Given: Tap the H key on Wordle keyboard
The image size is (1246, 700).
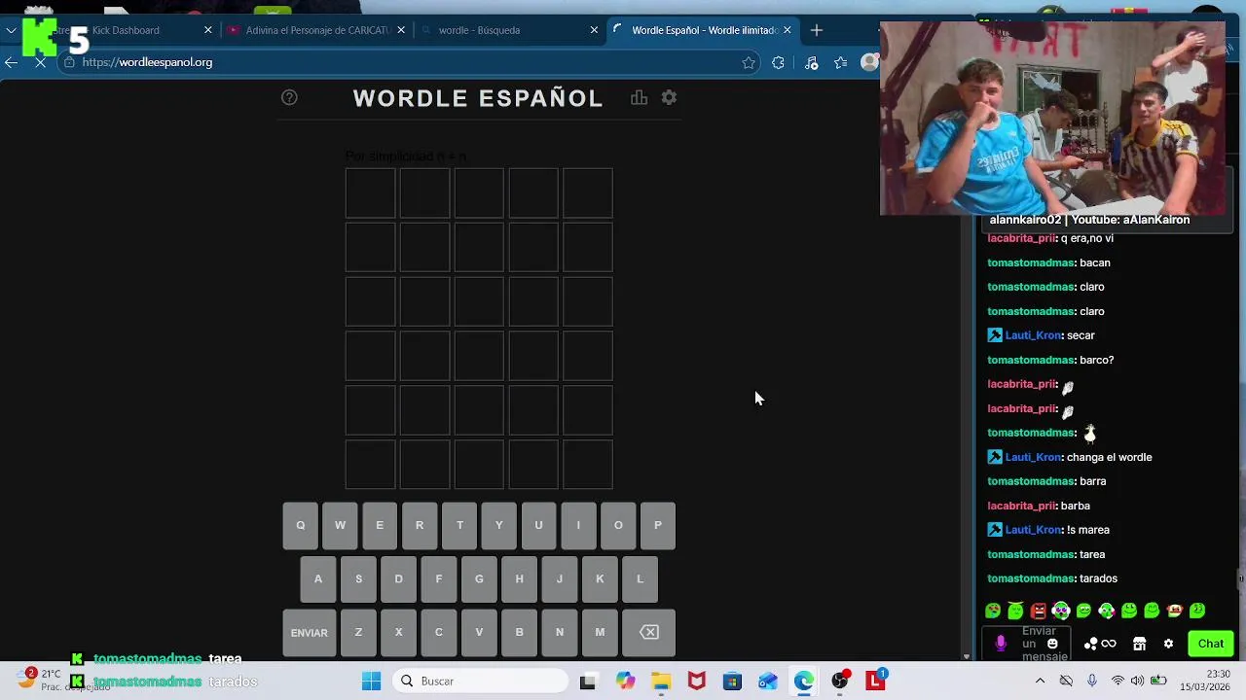Looking at the screenshot, I should pyautogui.click(x=519, y=578).
